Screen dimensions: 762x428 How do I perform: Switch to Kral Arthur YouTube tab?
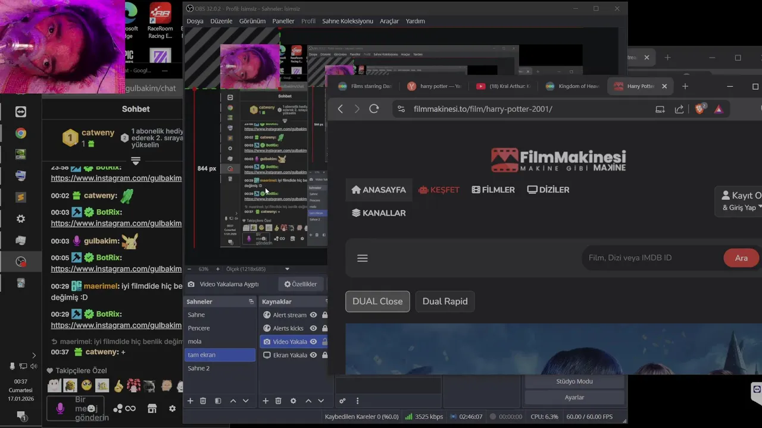pyautogui.click(x=504, y=86)
